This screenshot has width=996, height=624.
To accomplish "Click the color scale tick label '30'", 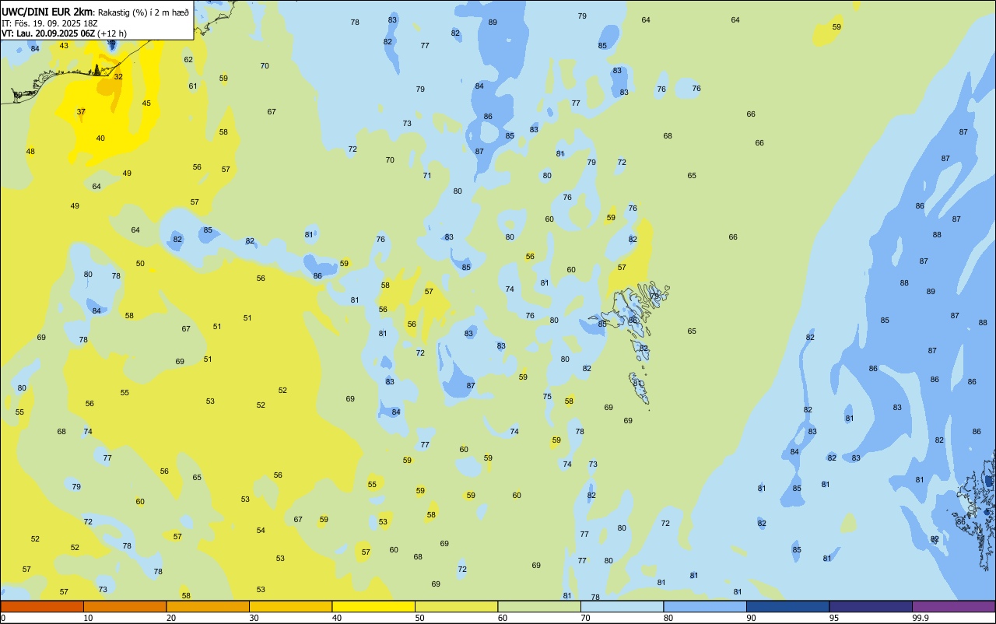I will 254,618.
